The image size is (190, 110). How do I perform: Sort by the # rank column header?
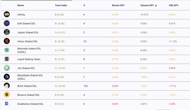tap(84, 5)
